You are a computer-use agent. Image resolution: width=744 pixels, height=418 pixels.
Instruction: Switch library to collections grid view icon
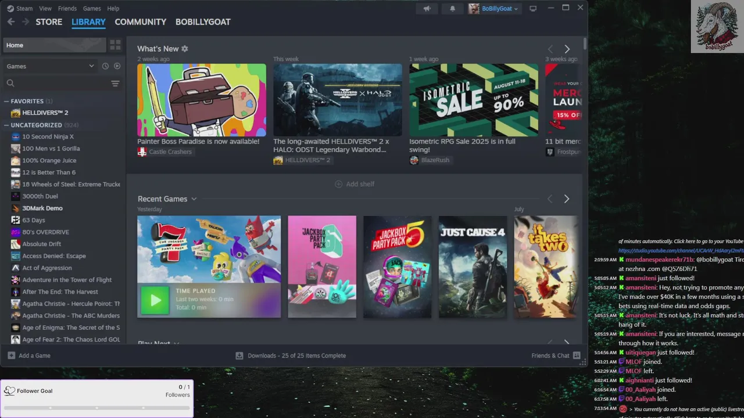[115, 45]
